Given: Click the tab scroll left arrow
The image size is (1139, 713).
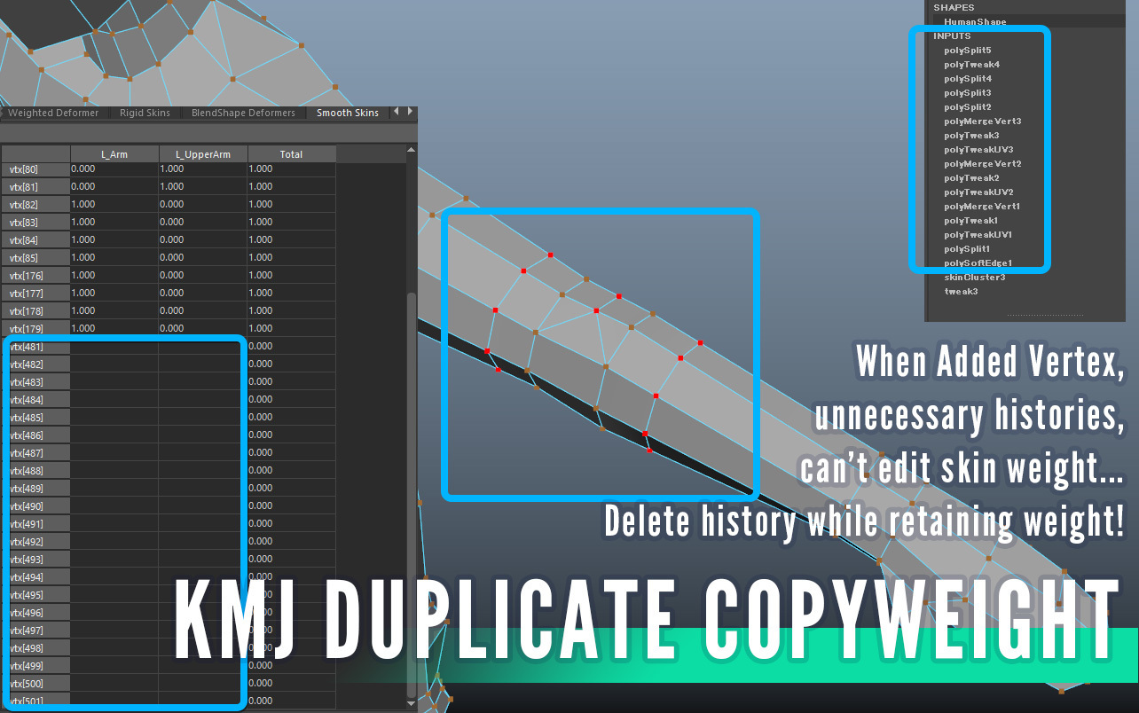Looking at the screenshot, I should [397, 112].
